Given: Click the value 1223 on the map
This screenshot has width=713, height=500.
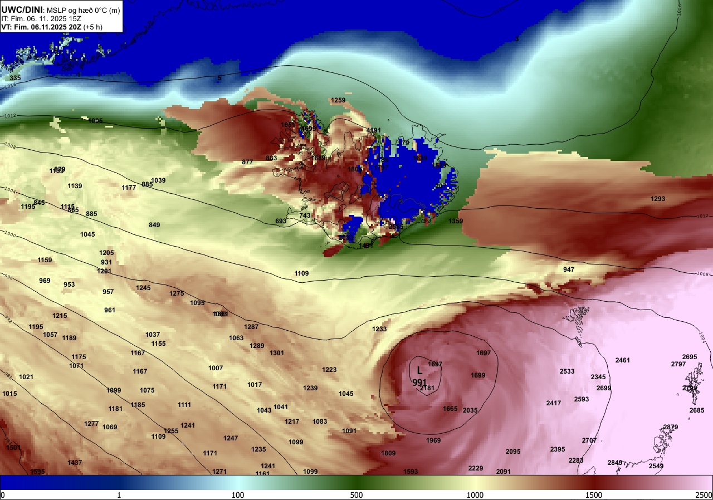Looking at the screenshot, I should [x=329, y=370].
